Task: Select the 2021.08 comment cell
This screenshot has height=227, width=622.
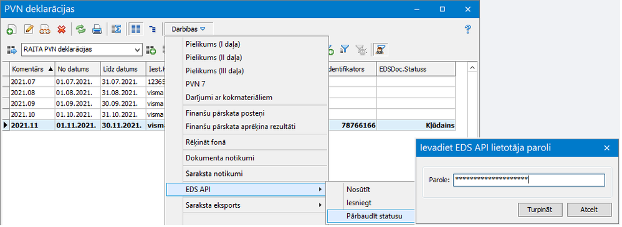Action: tap(32, 93)
